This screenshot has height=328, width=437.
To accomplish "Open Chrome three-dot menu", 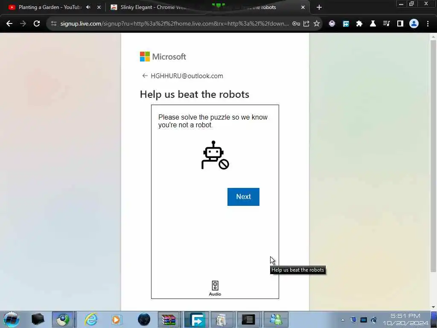I will [x=428, y=24].
